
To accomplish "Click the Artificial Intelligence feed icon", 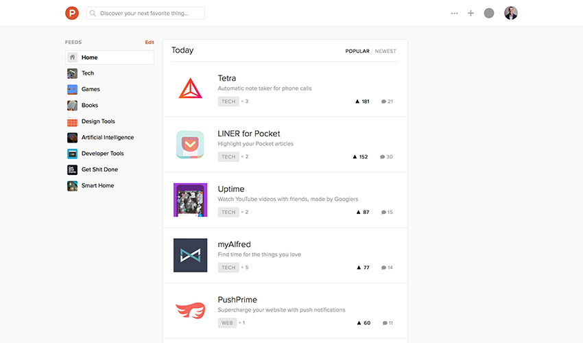I will click(x=72, y=138).
